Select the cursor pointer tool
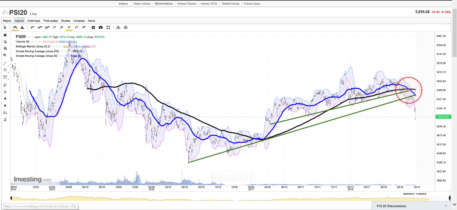 coord(5,27)
